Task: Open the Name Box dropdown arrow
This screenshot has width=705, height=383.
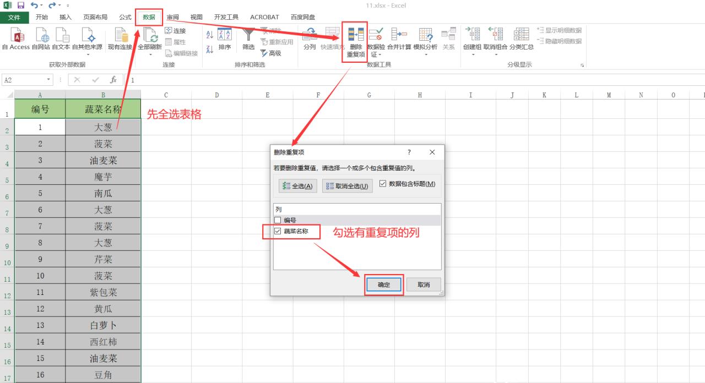Action: tap(50, 80)
